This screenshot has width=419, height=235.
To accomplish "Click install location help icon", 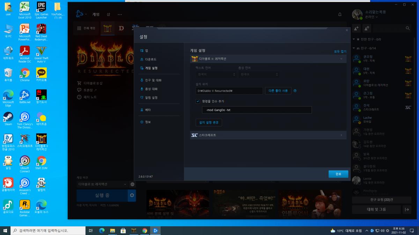I will pos(295,91).
